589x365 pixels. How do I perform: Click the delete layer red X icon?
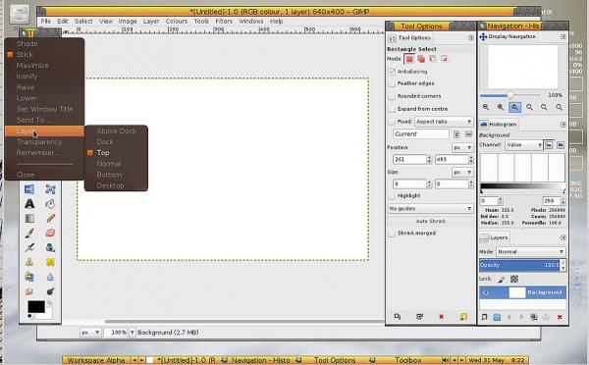pos(560,317)
